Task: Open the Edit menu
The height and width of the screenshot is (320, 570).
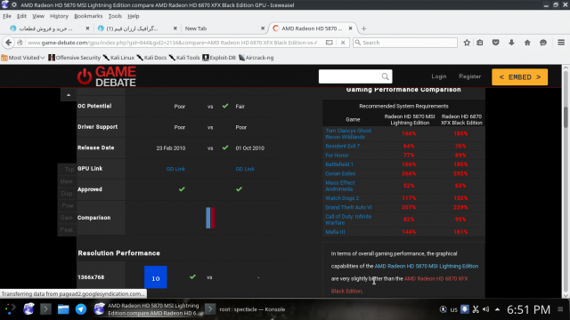Action: 21,16
